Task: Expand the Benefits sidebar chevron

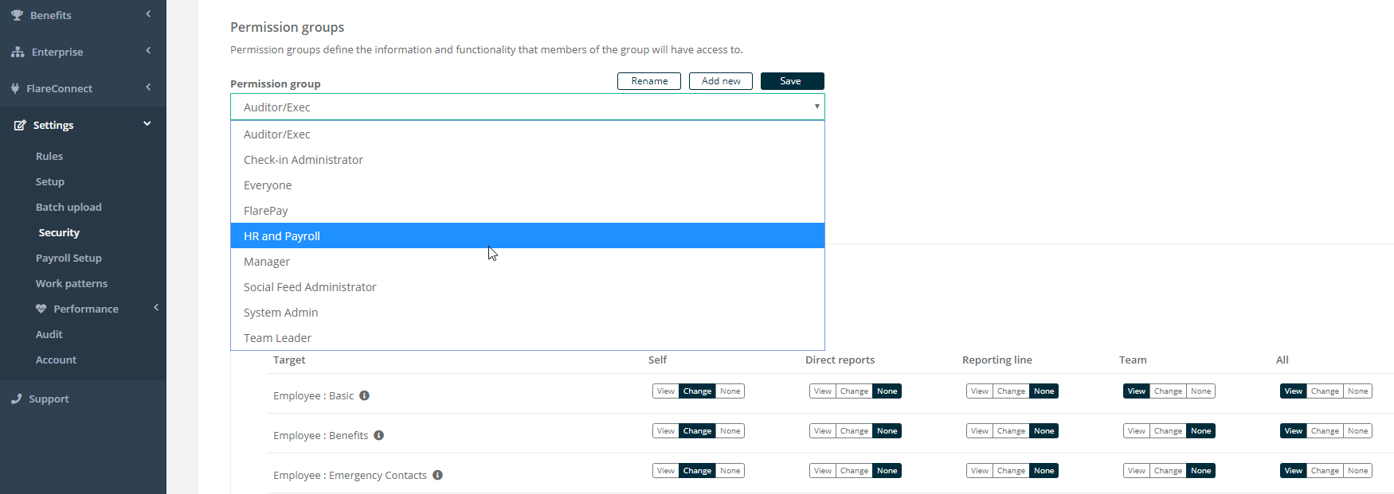Action: [x=148, y=14]
